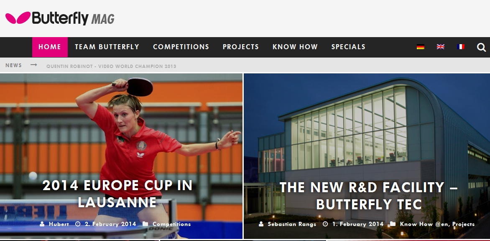Go to the HOME menu item
The height and width of the screenshot is (241, 490).
(50, 47)
